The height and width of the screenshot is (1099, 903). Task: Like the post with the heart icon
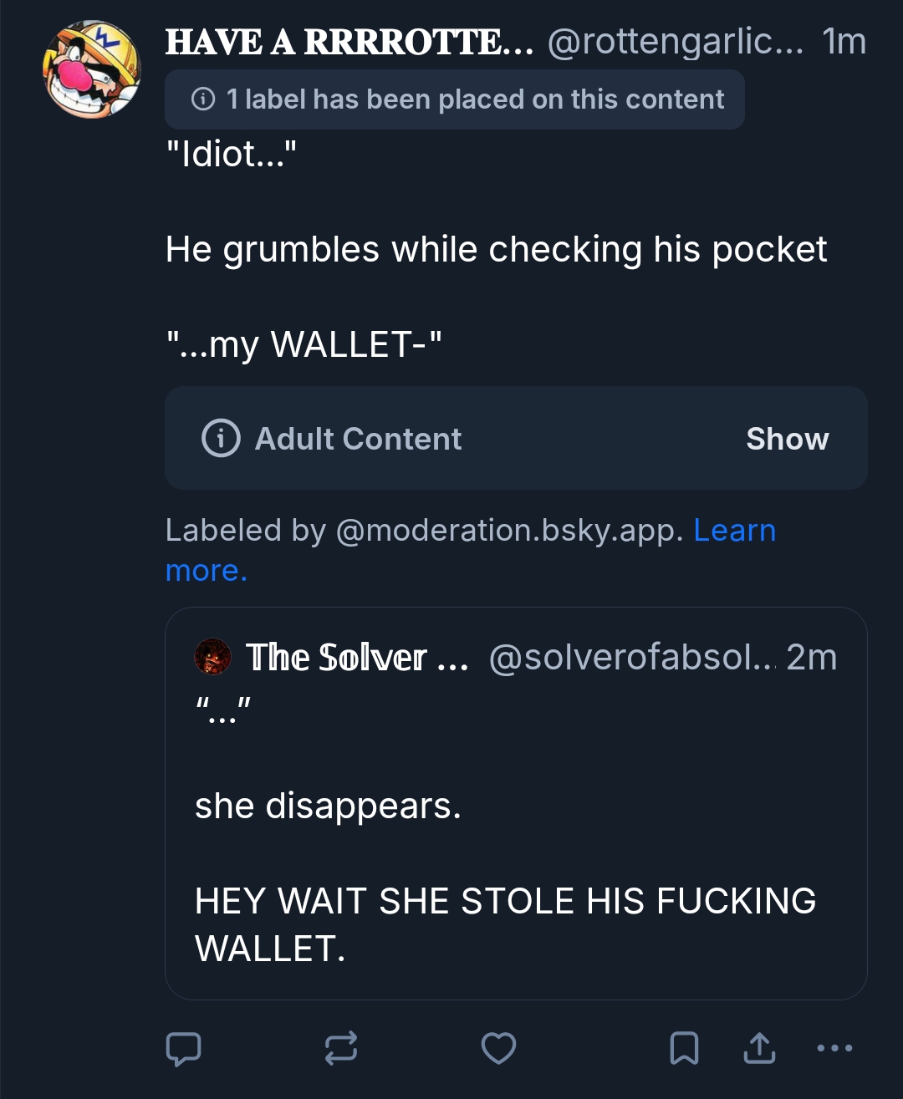point(498,1048)
